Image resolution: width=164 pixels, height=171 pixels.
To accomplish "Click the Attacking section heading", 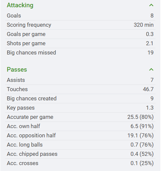I will pyautogui.click(x=20, y=5).
